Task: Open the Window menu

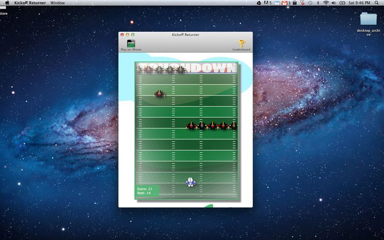Action: coord(58,3)
